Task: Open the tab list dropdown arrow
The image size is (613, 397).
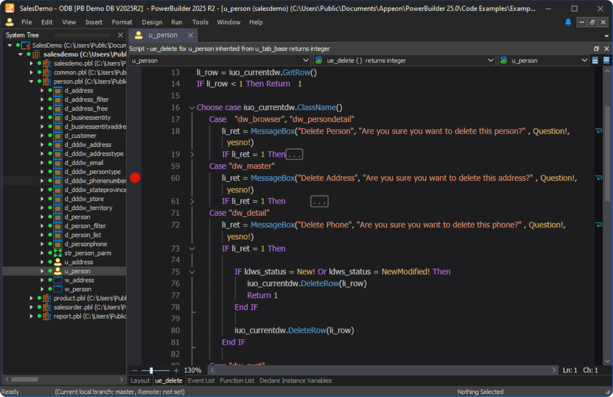Action: click(x=607, y=36)
